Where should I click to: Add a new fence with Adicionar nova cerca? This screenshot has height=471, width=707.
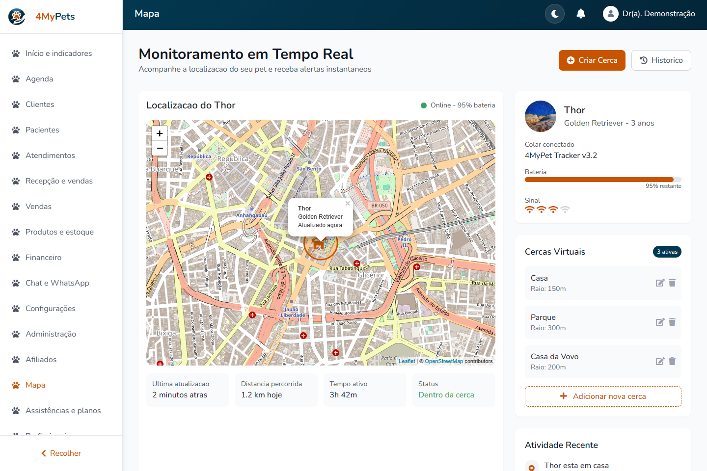tap(603, 396)
